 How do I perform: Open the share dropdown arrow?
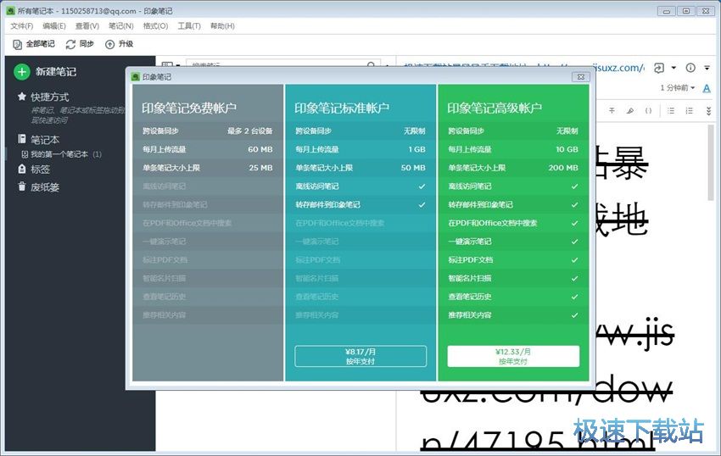pos(673,68)
